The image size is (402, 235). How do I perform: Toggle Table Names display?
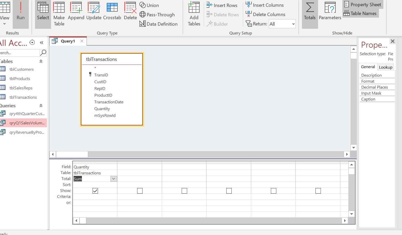click(x=360, y=13)
